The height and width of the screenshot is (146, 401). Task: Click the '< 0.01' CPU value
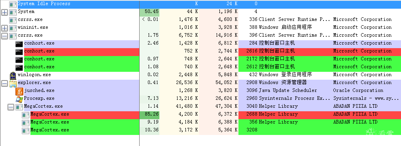[150, 19]
